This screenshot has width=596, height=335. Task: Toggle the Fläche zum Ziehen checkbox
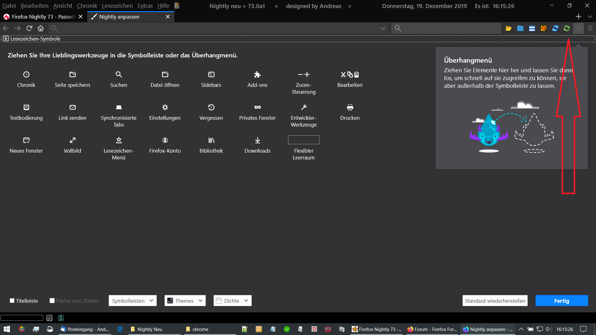pos(52,301)
